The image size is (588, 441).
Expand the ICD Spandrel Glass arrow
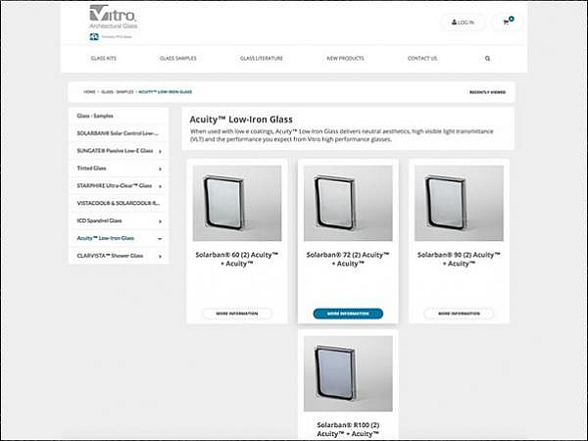coord(160,221)
